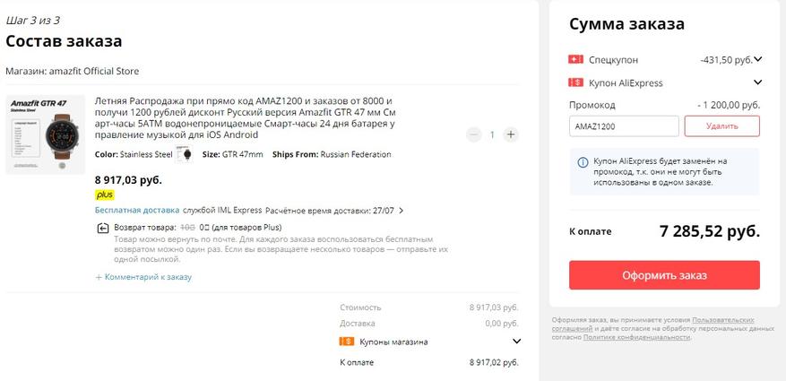Open the Пользовательских соглашений link
The height and width of the screenshot is (381, 786).
[x=722, y=320]
